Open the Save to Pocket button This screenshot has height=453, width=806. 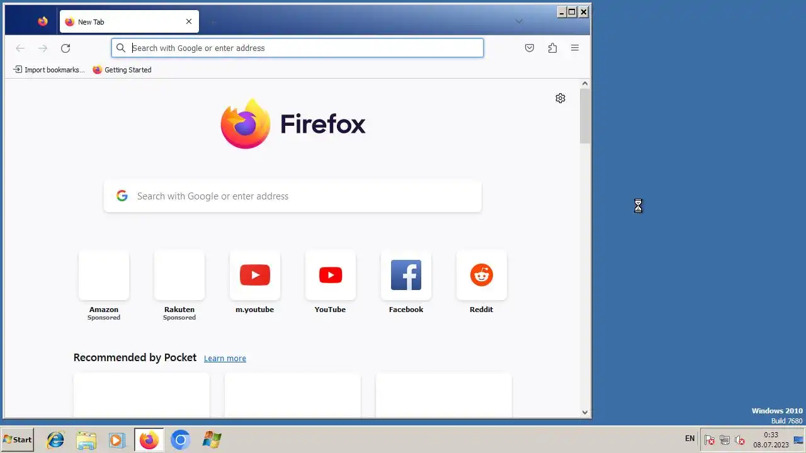530,48
